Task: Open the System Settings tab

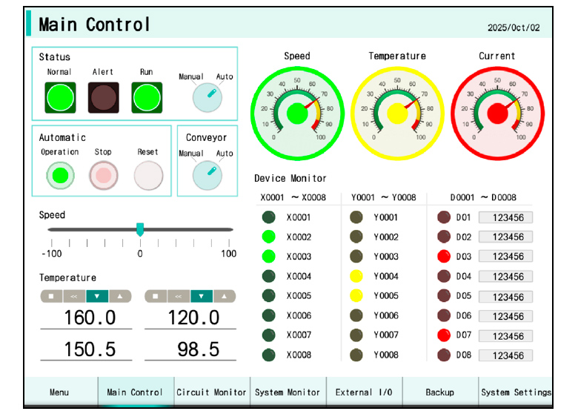Action: point(515,392)
